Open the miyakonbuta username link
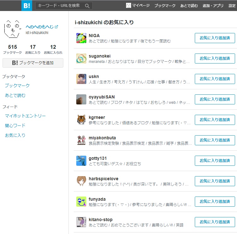237x234 pixels. (x=102, y=138)
